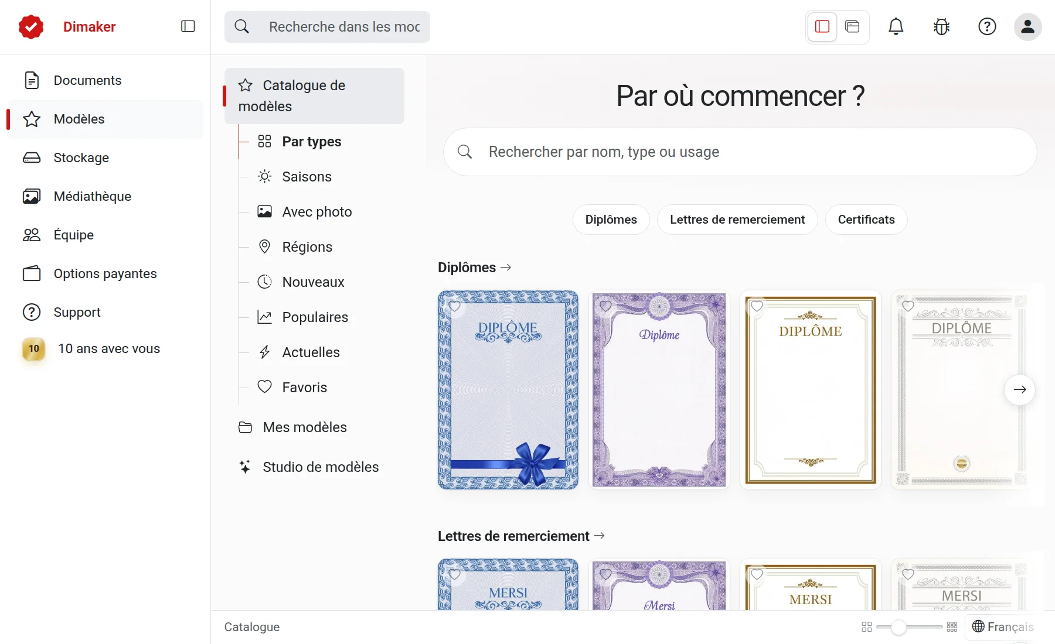Click magnifier icon in catalogue search box

point(465,152)
